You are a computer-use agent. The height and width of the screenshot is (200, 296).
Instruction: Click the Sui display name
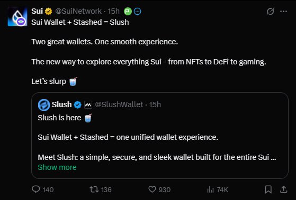(x=37, y=11)
